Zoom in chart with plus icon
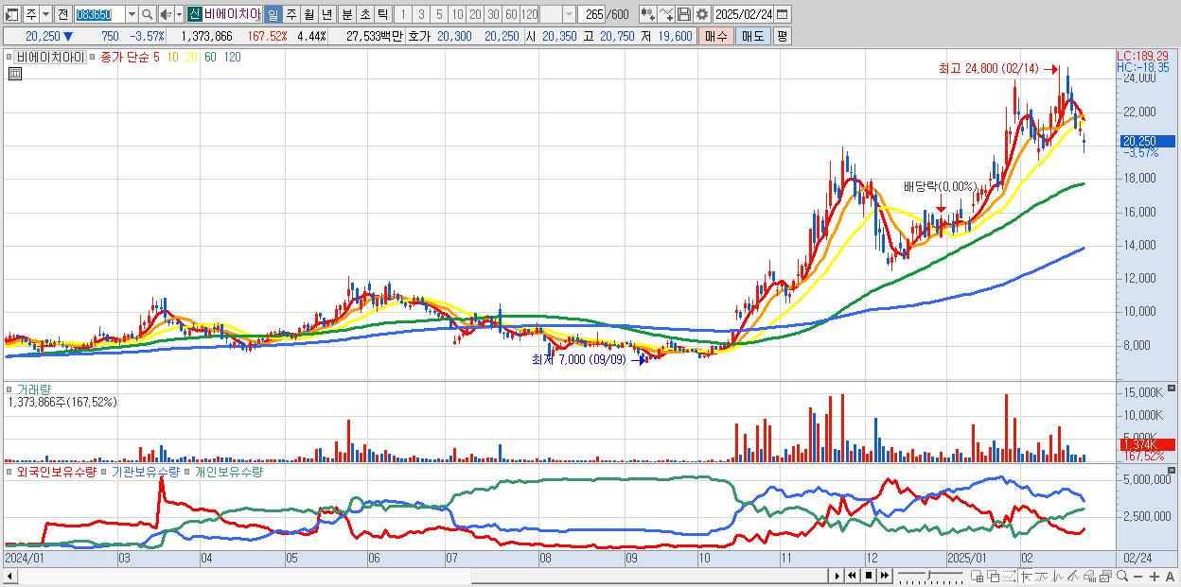Screen dimensions: 1181x587 tap(1154, 577)
